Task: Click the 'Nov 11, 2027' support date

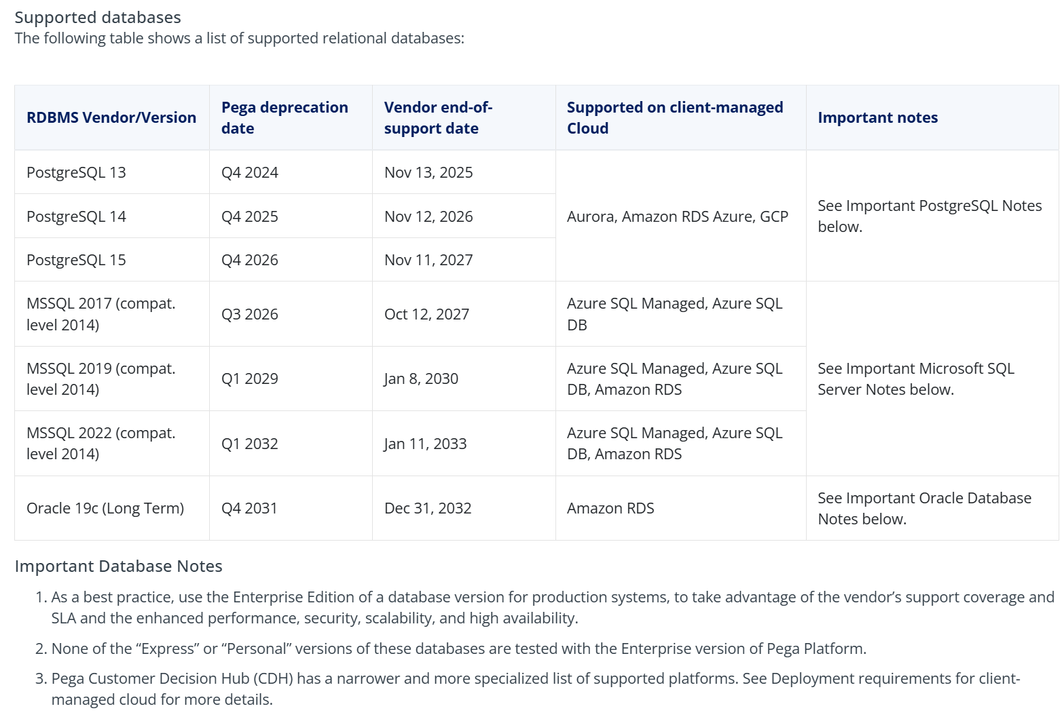Action: point(428,260)
